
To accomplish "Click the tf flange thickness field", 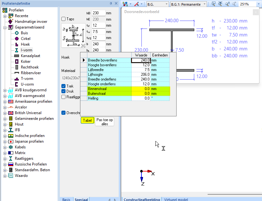I will pos(99,25).
